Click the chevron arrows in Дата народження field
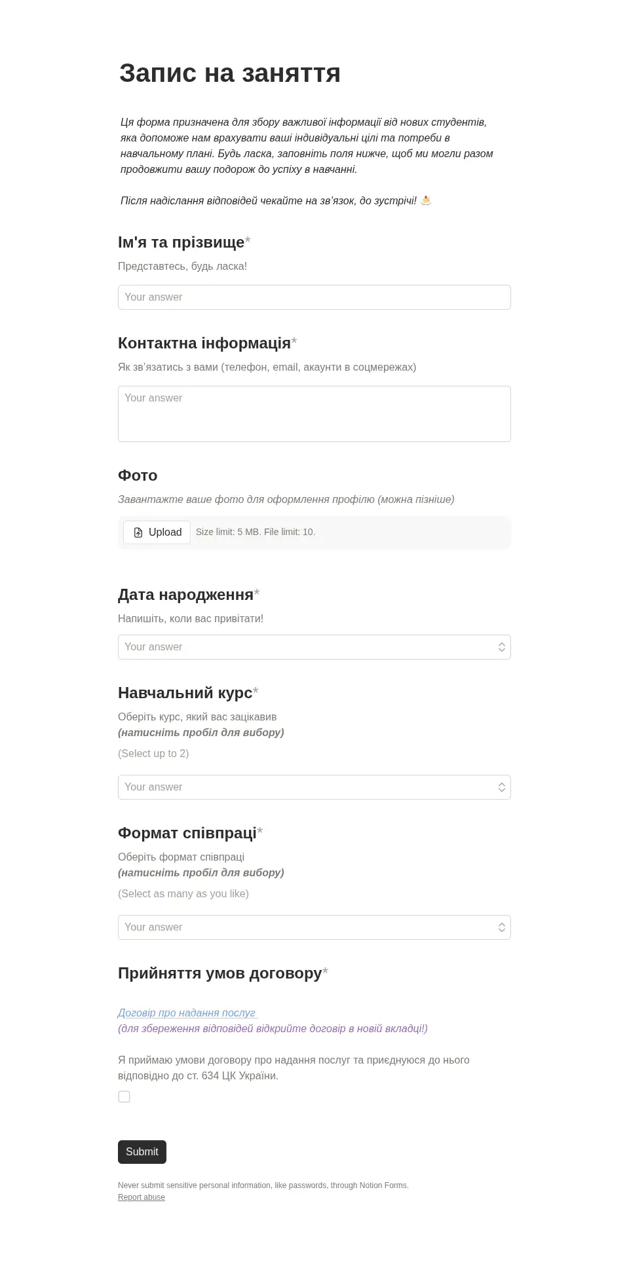Screen dimensions: 629x1266 (x=501, y=647)
